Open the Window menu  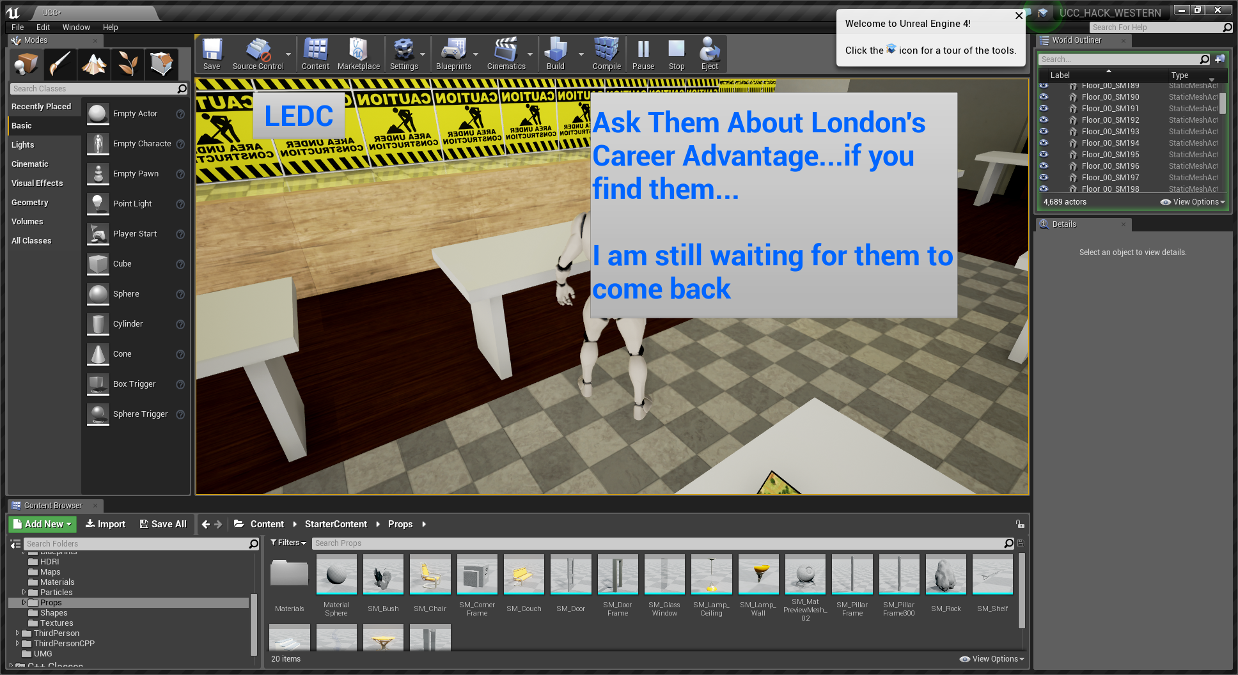(x=76, y=27)
